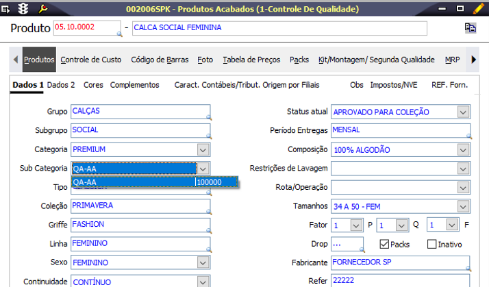
Task: Select the QA-AA option in dropdown list
Action: 154,182
